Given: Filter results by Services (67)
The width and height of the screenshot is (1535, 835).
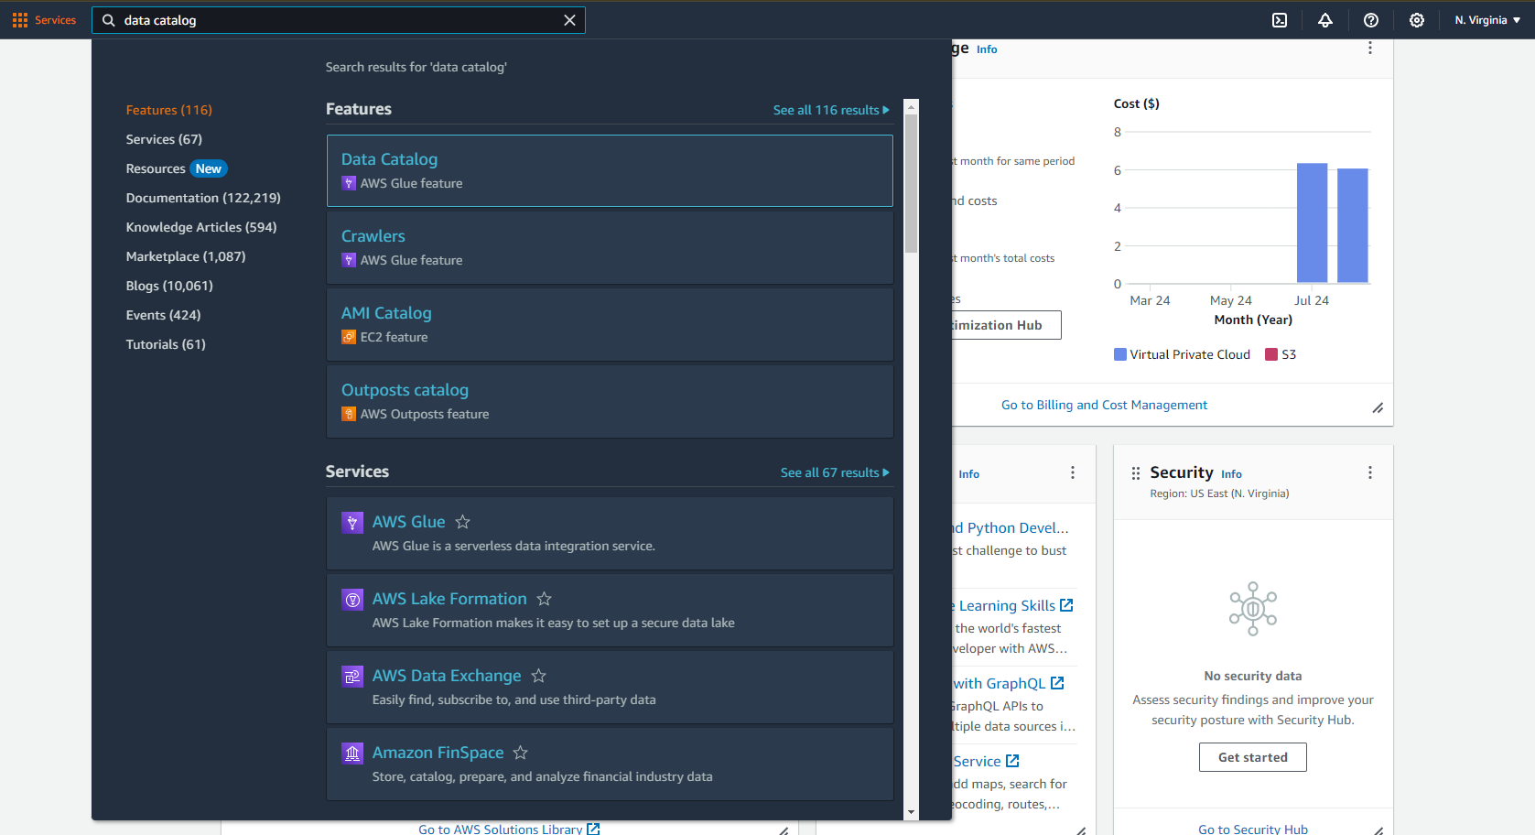Looking at the screenshot, I should pyautogui.click(x=164, y=139).
